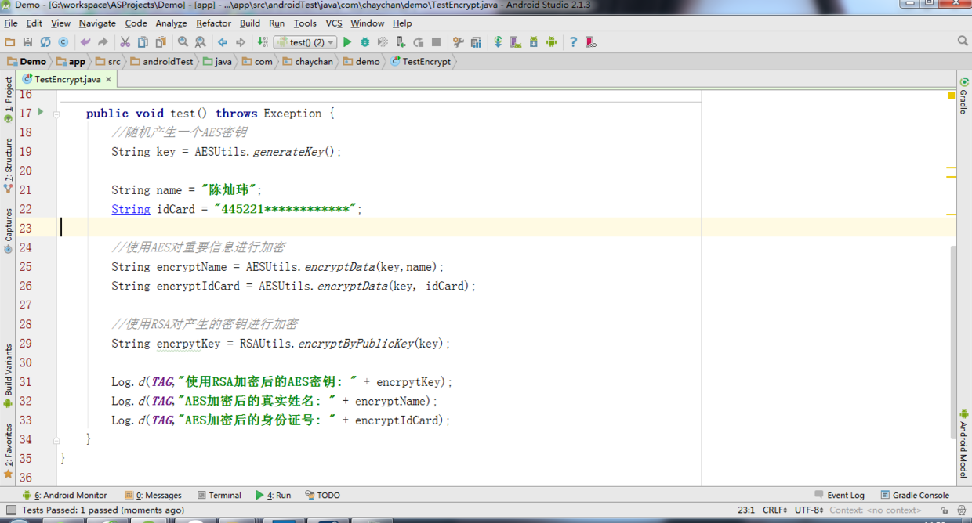
Task: Toggle the Gradle panel on right edge
Action: [963, 96]
